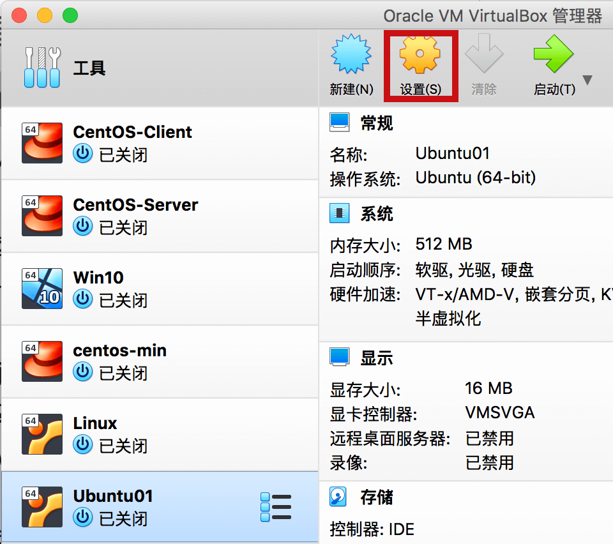This screenshot has width=613, height=544.
Task: Open the Tools (工具) wrench icon
Action: coord(42,67)
